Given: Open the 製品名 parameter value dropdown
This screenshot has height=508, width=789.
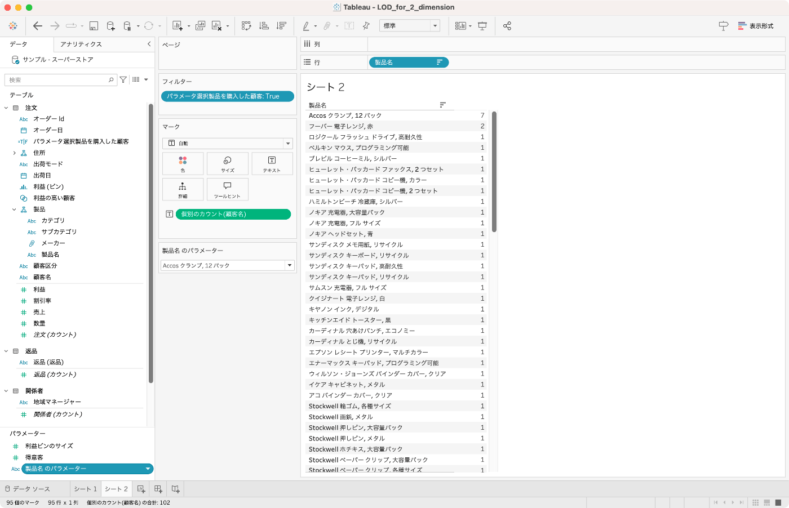Looking at the screenshot, I should [228, 265].
